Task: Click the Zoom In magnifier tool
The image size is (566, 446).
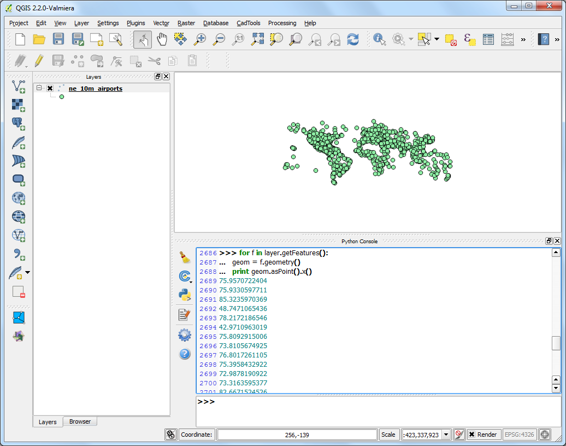Action: click(x=200, y=39)
